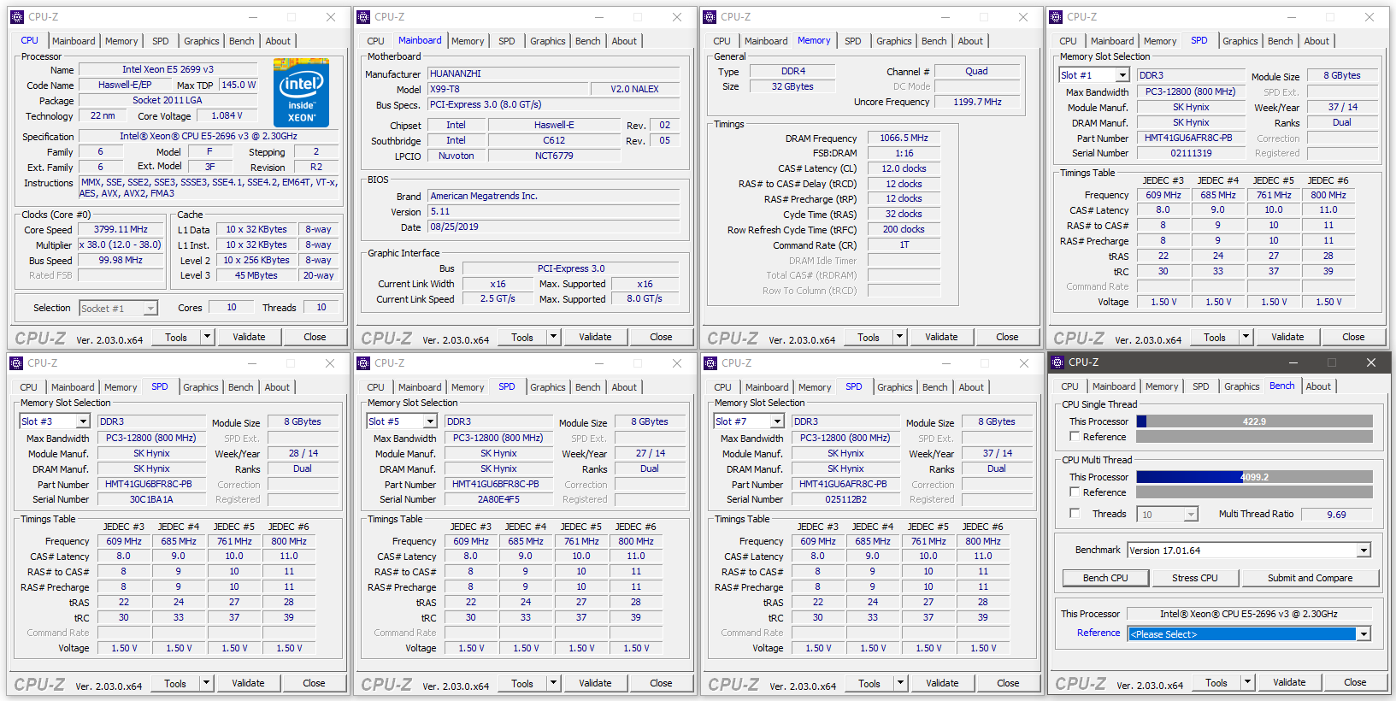Click the CPU-Z title icon in the Slot #7 SPD window
Viewport: 1396px width, 701px height.
pyautogui.click(x=710, y=363)
